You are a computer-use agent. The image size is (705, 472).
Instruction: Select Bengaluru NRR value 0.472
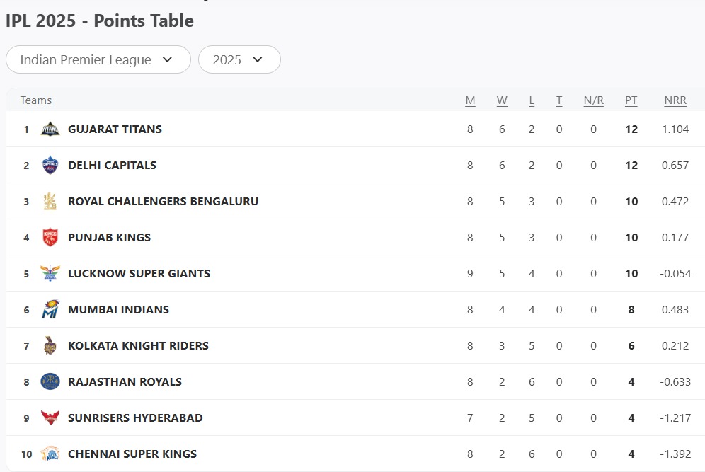675,201
